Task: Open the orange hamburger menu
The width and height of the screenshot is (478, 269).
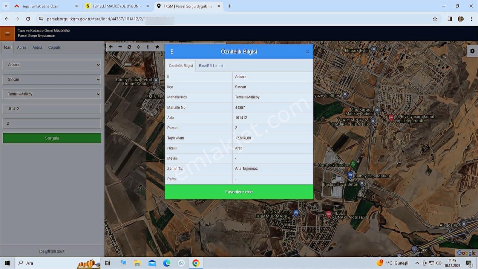Action: click(7, 33)
